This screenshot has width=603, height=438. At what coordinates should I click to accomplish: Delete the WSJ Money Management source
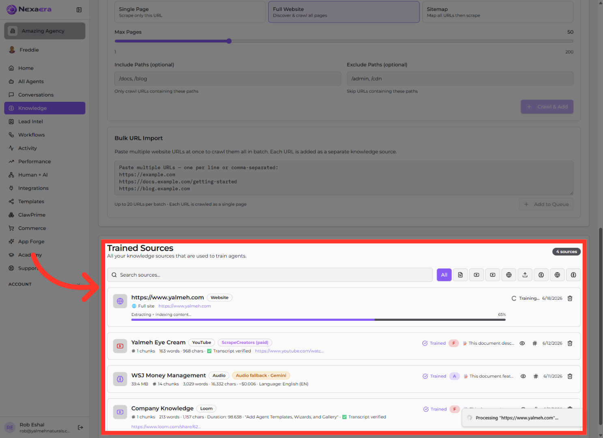[570, 376]
